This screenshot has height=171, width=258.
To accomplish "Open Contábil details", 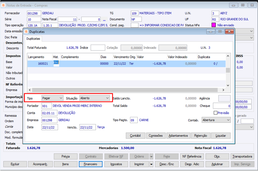I will tap(135, 136).
